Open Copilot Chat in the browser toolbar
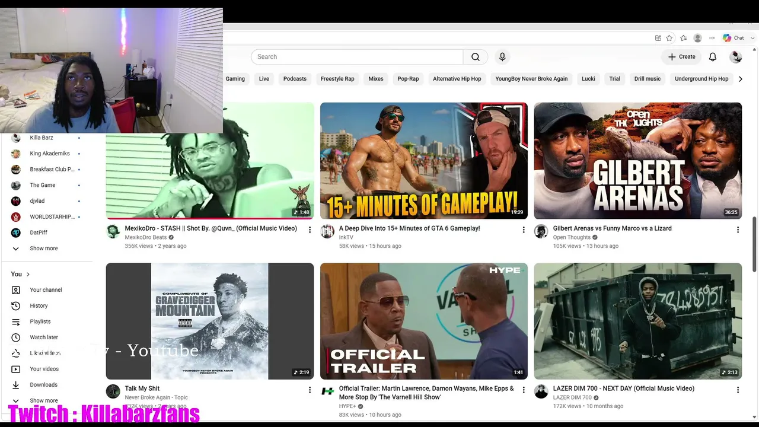759x427 pixels. 734,38
